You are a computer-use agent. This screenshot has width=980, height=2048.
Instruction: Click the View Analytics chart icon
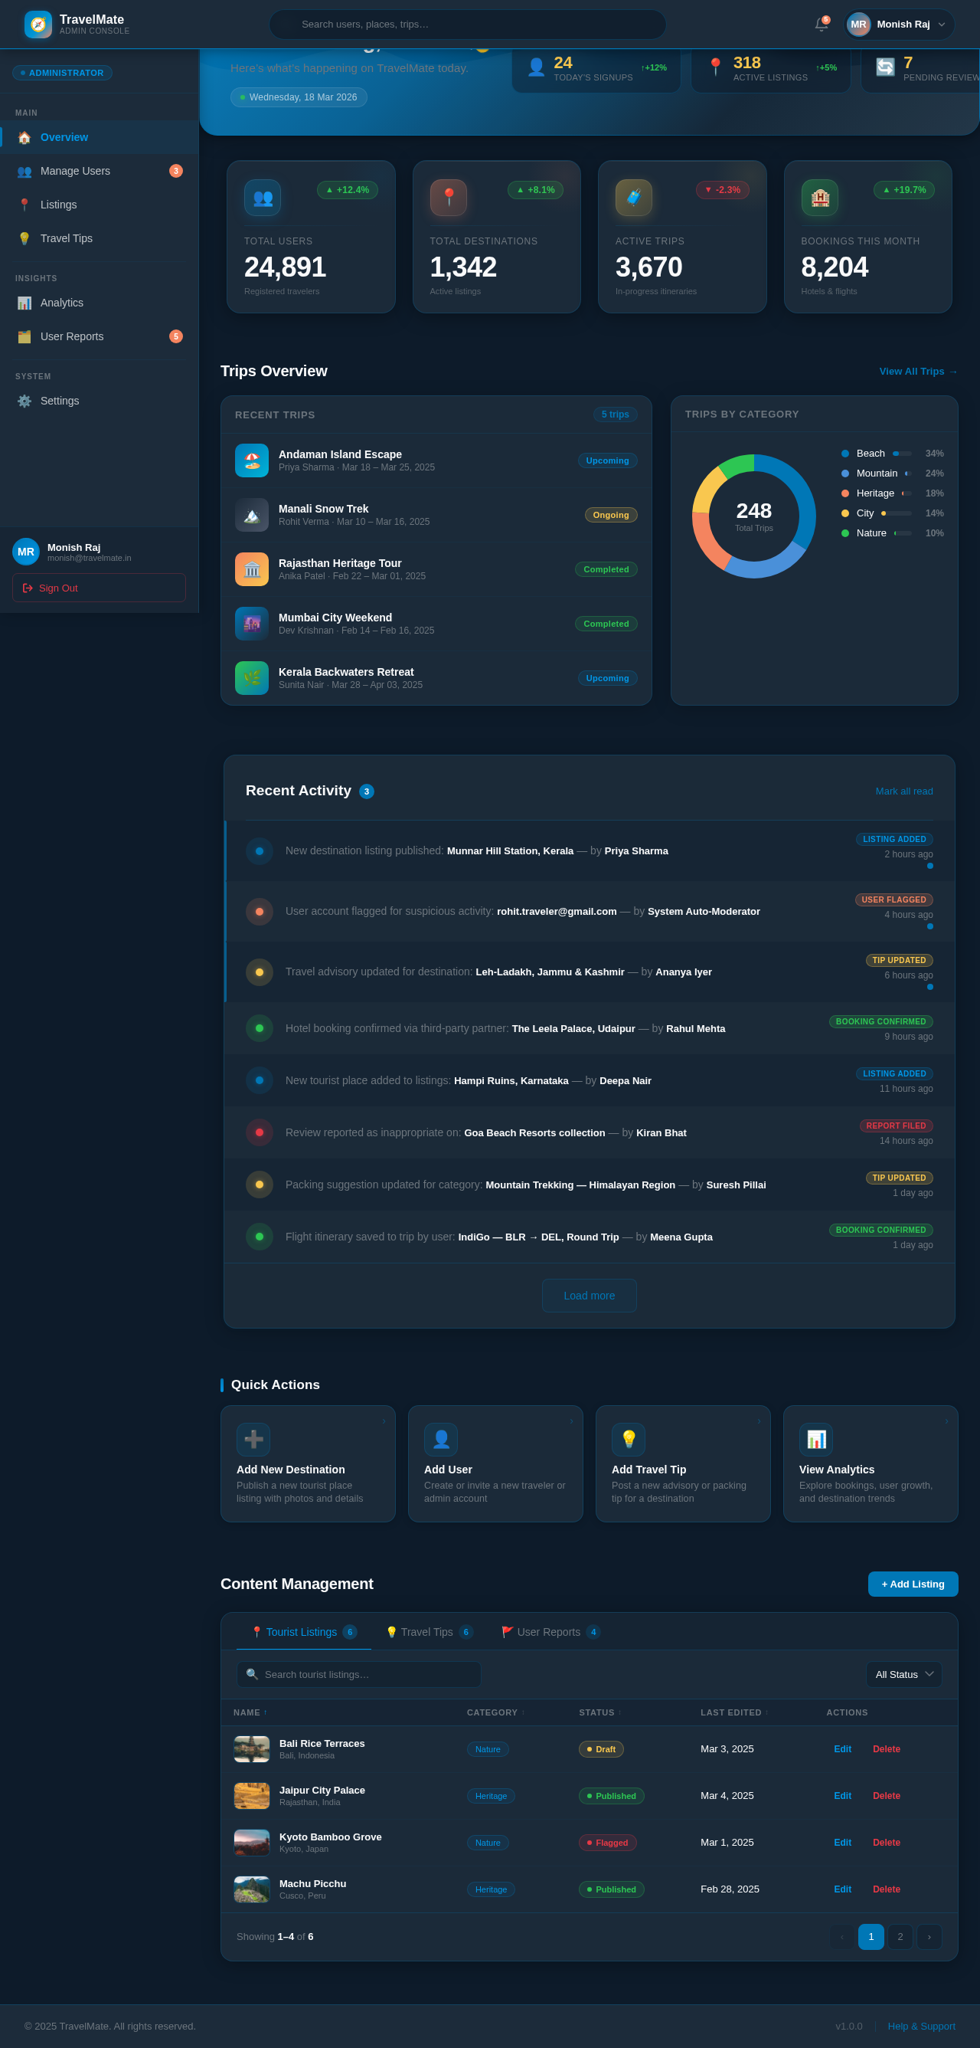[815, 1440]
